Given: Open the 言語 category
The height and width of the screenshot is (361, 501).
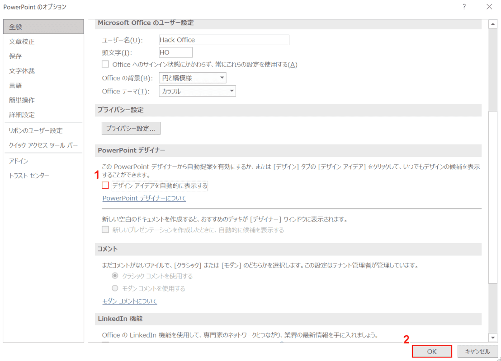Looking at the screenshot, I should click(x=43, y=85).
